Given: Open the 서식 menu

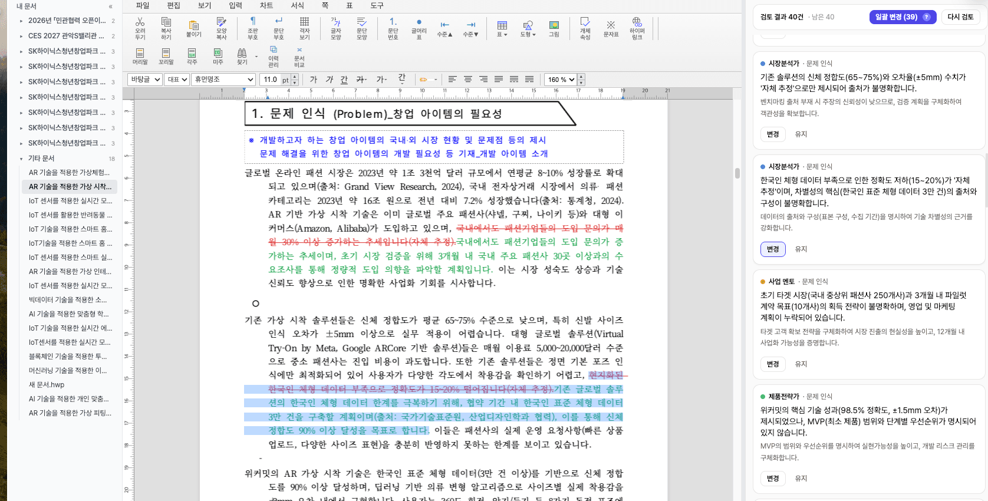Looking at the screenshot, I should [298, 5].
